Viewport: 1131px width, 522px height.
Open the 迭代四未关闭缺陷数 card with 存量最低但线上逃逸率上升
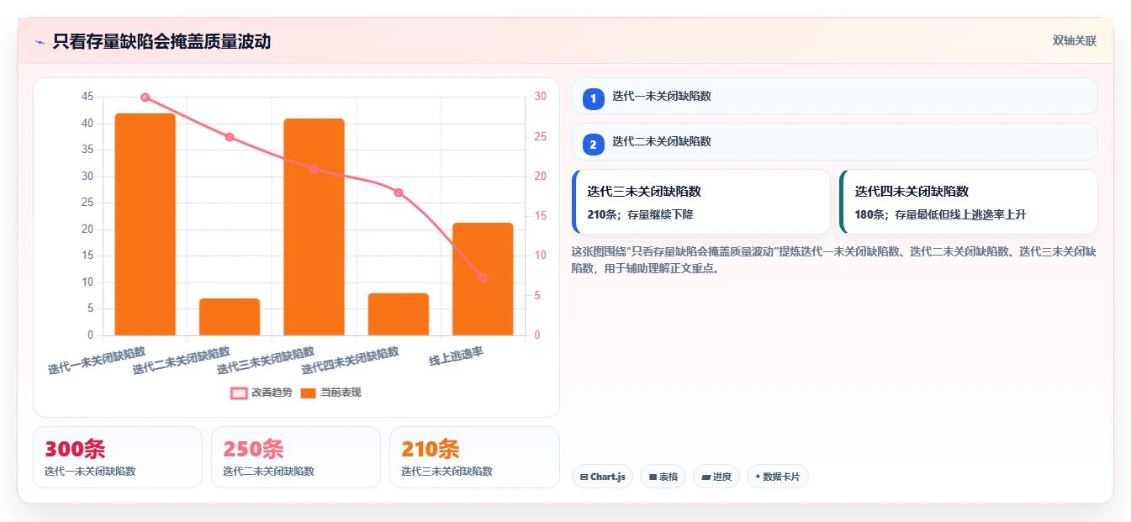point(968,202)
